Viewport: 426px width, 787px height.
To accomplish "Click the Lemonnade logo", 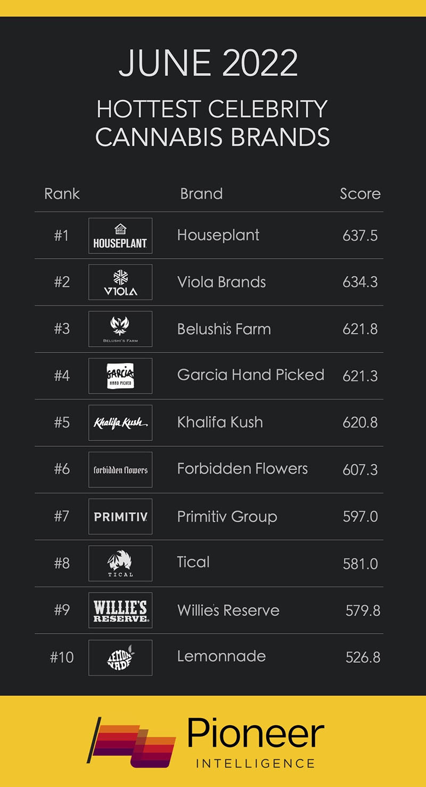I will coord(120,658).
